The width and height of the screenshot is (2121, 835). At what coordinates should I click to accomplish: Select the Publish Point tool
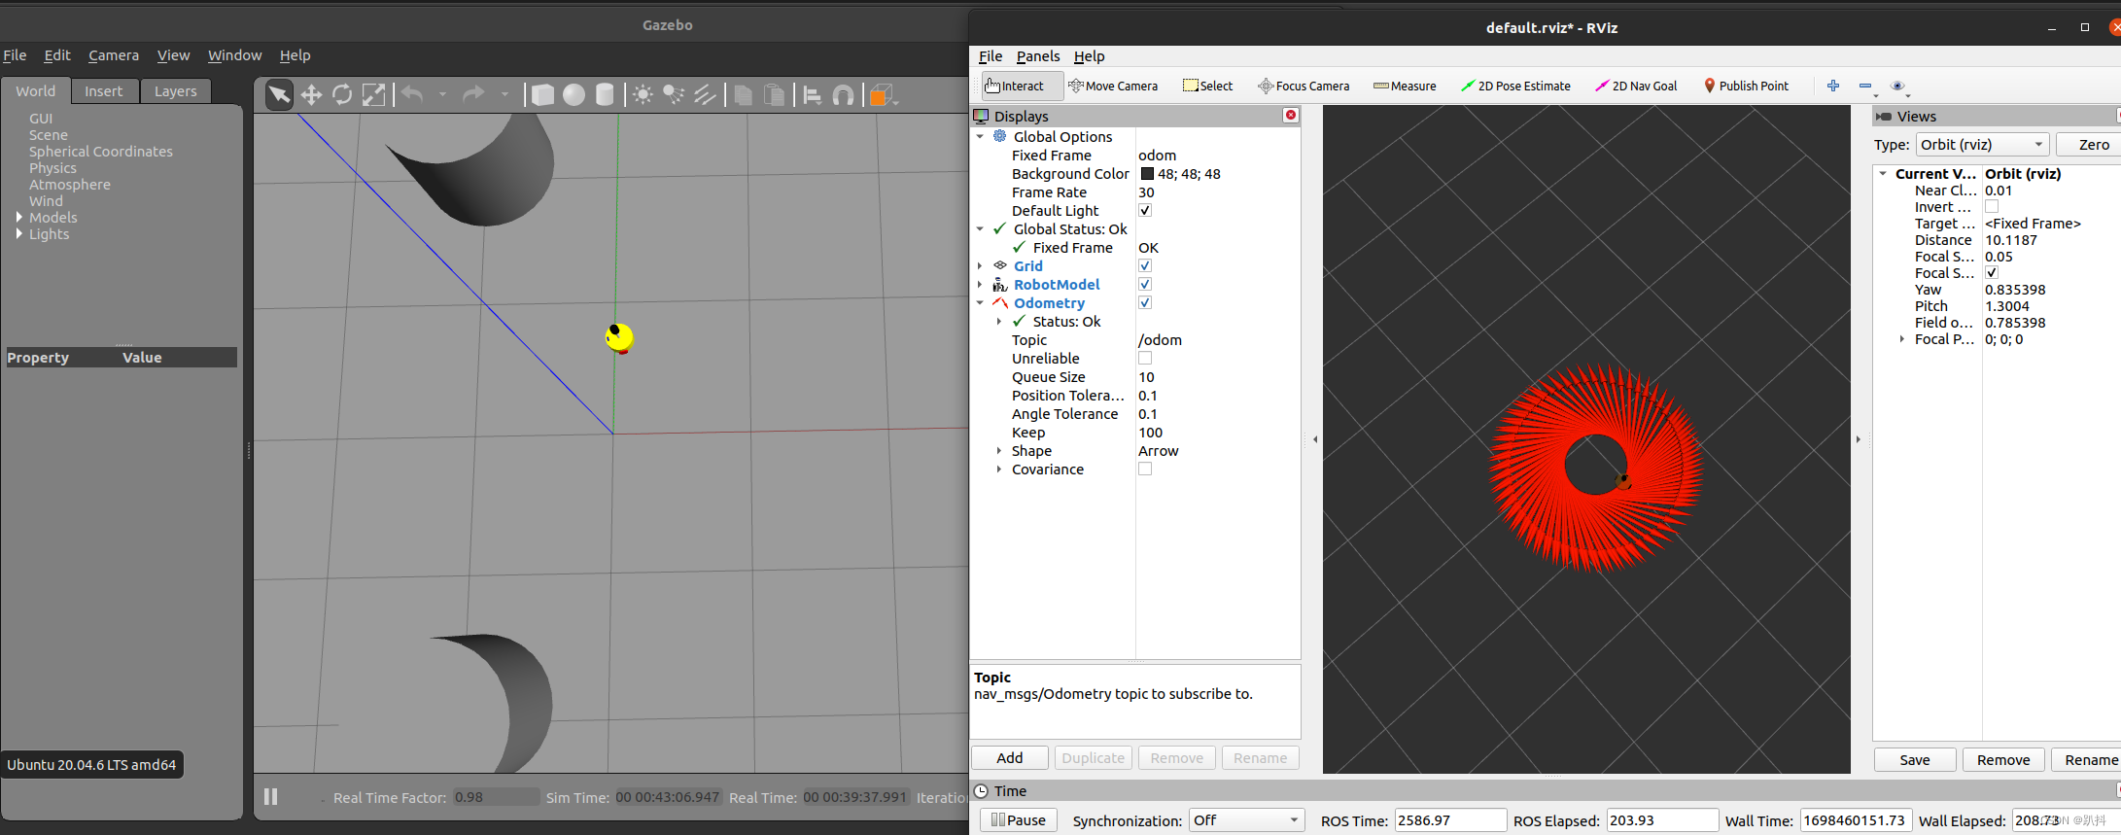click(x=1747, y=86)
